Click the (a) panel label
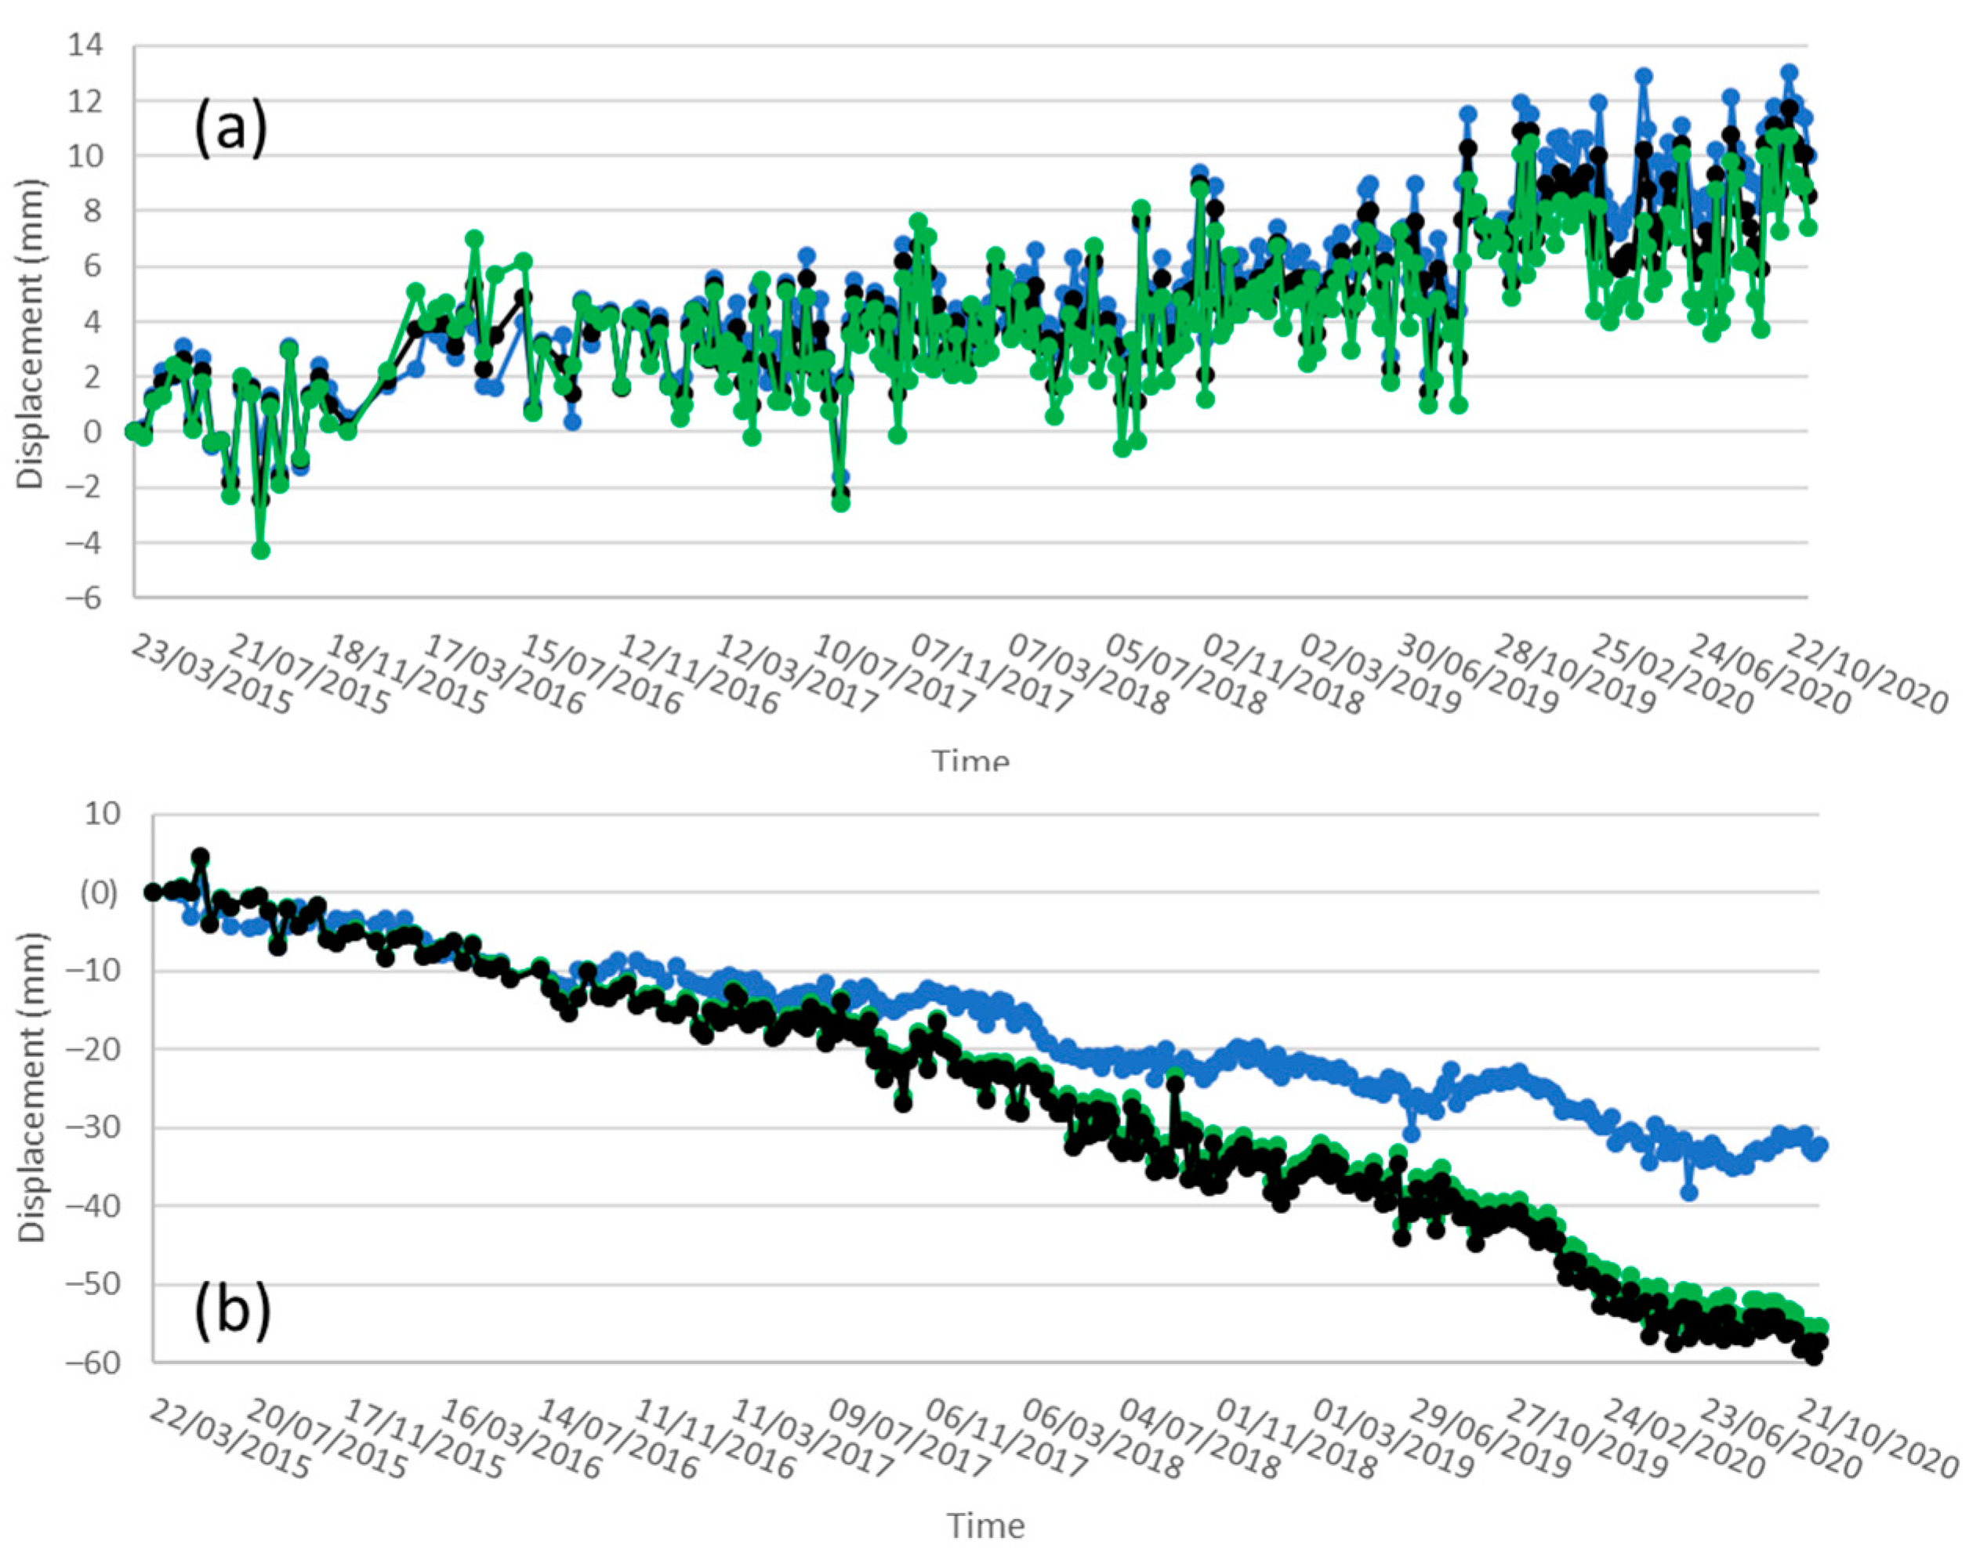Image resolution: width=1980 pixels, height=1556 pixels. pos(230,129)
